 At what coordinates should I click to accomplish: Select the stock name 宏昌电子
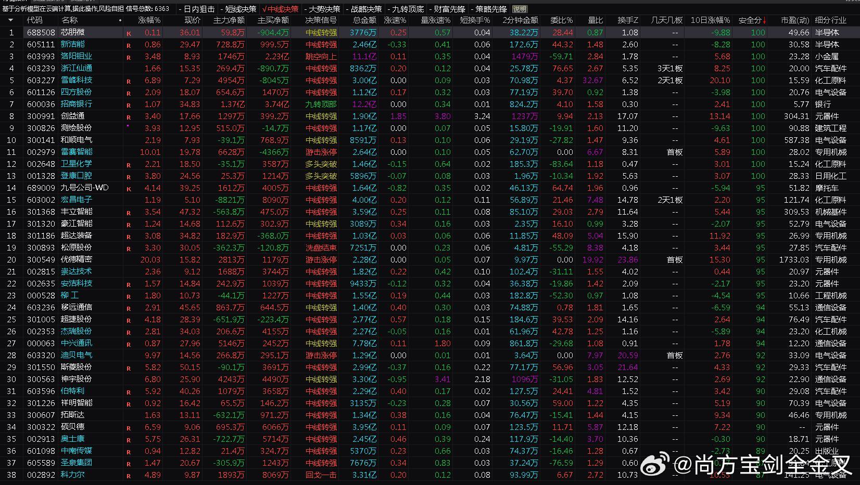pyautogui.click(x=77, y=200)
